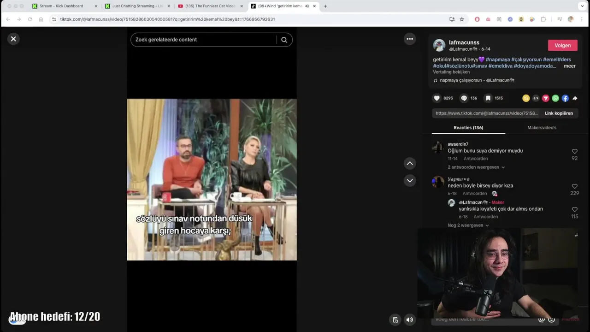Viewport: 590px width, 332px height.
Task: Open the video share URL field
Action: pos(487,113)
